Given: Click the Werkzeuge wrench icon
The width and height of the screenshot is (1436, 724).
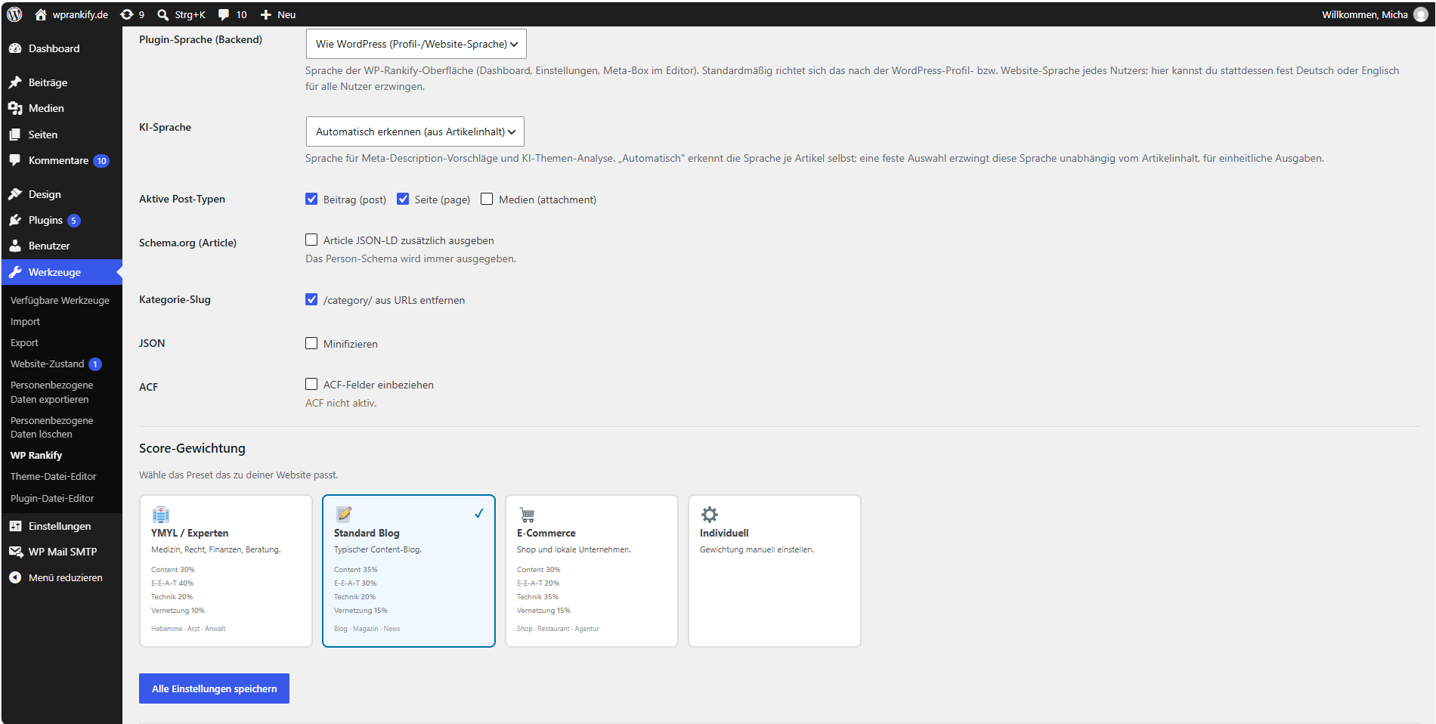Looking at the screenshot, I should tap(15, 272).
